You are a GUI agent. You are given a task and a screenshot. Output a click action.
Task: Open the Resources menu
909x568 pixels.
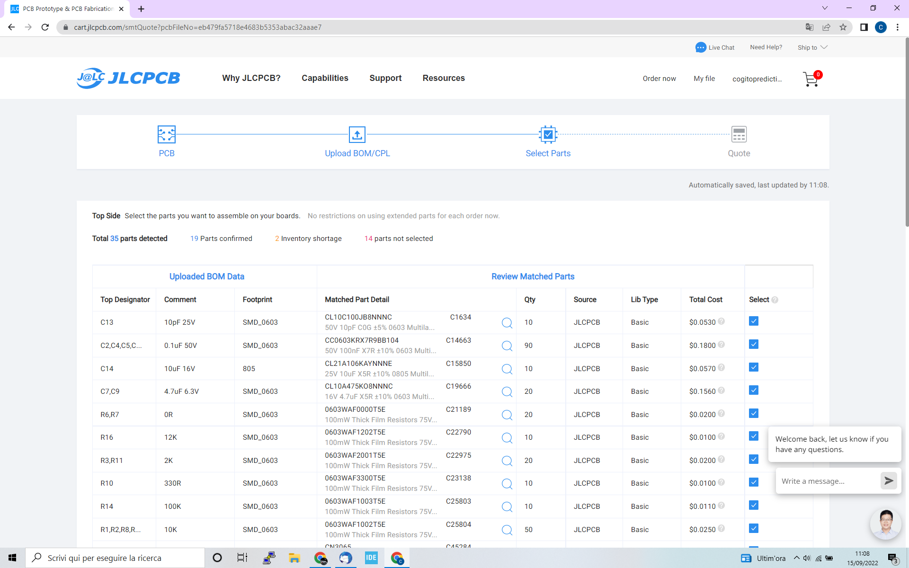444,78
